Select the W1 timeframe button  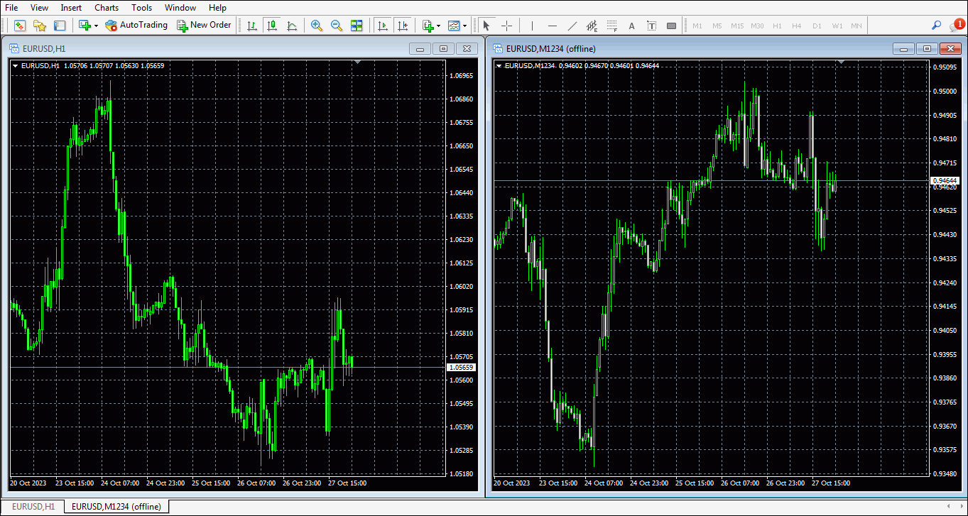click(837, 26)
